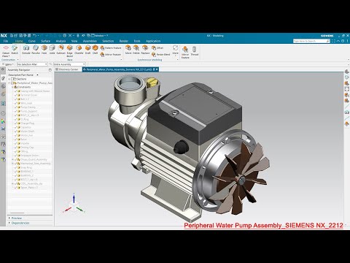Switch to the Render ribbon tab
The height and width of the screenshot is (263, 350).
click(x=124, y=41)
